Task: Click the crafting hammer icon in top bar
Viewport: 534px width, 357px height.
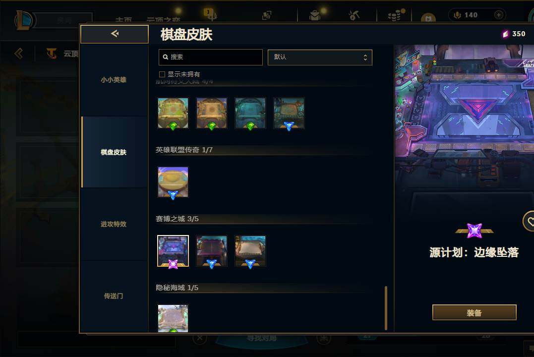Action: pos(354,15)
